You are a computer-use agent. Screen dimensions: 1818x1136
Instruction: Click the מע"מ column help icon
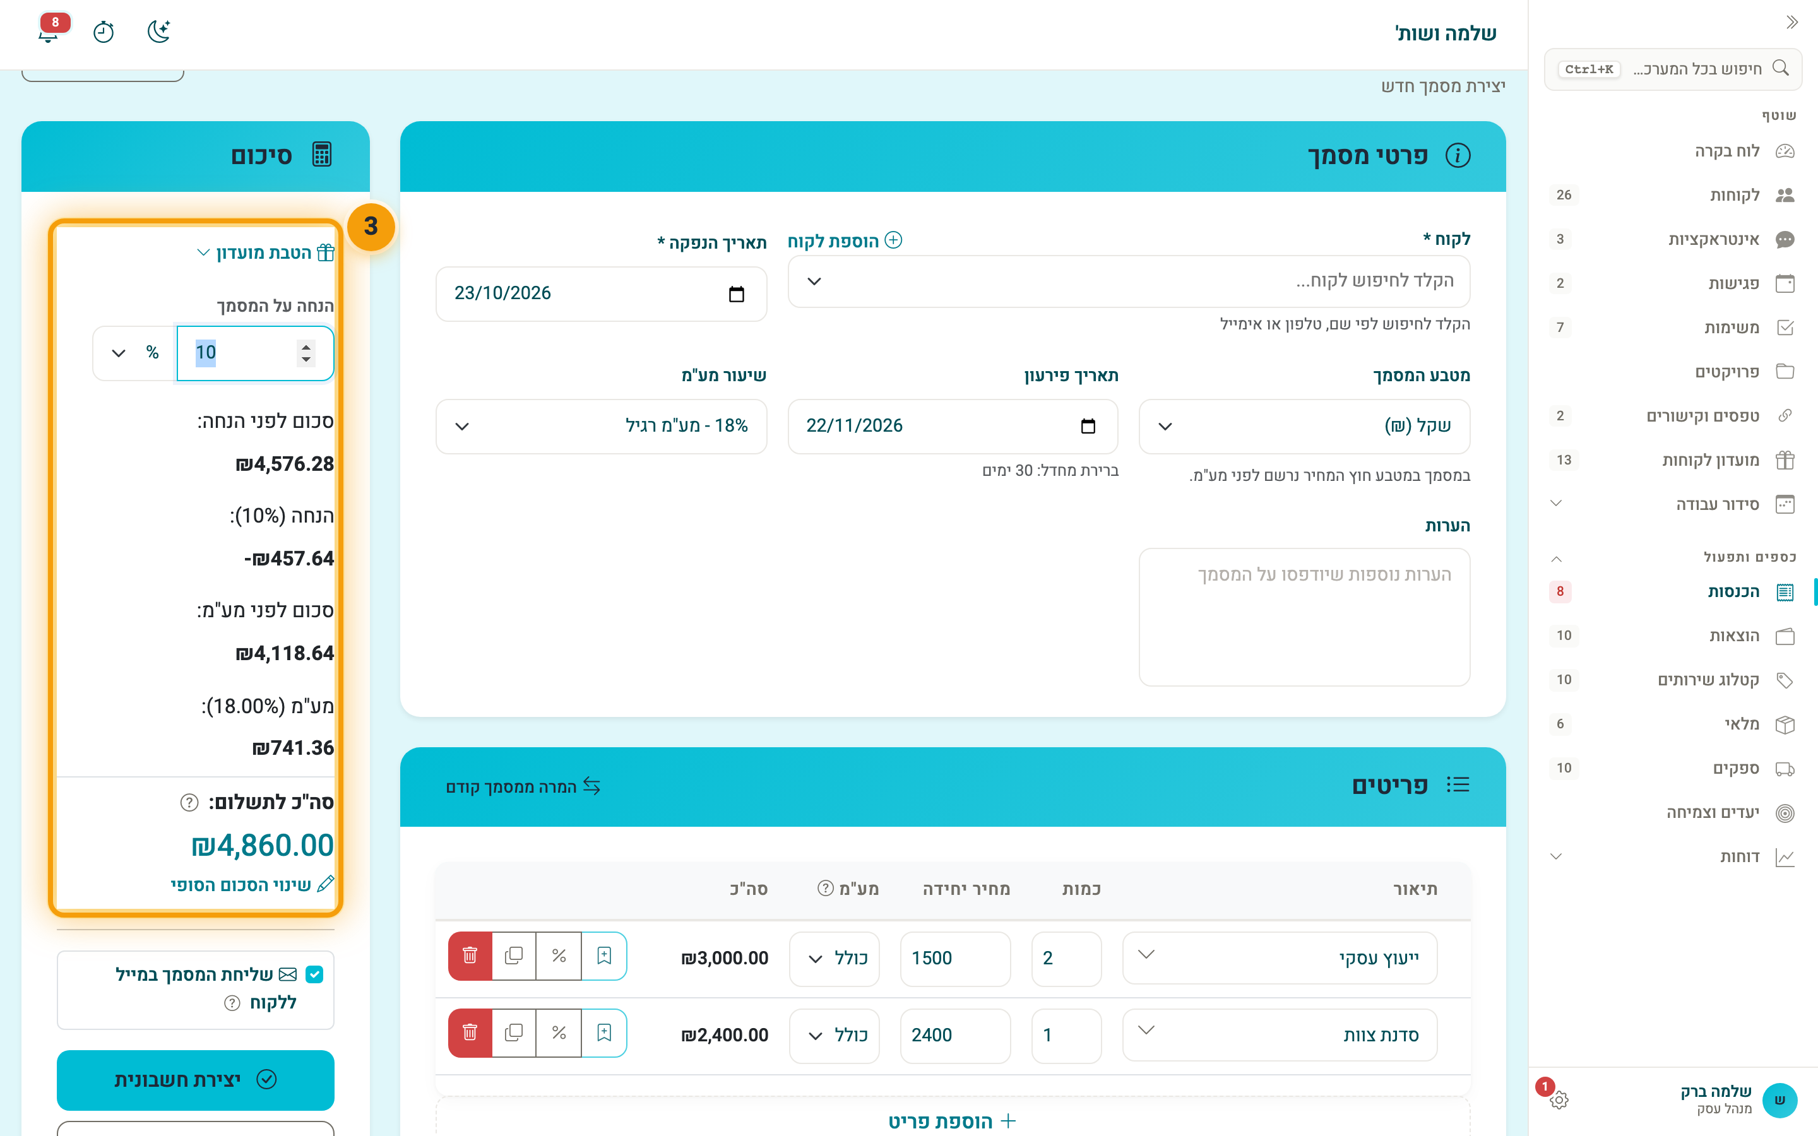pos(826,888)
